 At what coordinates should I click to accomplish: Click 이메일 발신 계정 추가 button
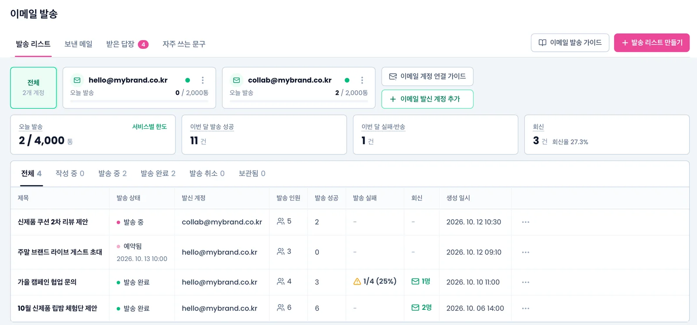(427, 99)
